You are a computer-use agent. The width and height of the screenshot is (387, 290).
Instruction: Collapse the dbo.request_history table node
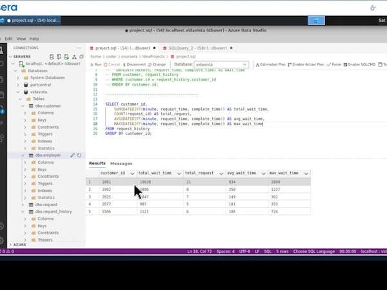23,211
